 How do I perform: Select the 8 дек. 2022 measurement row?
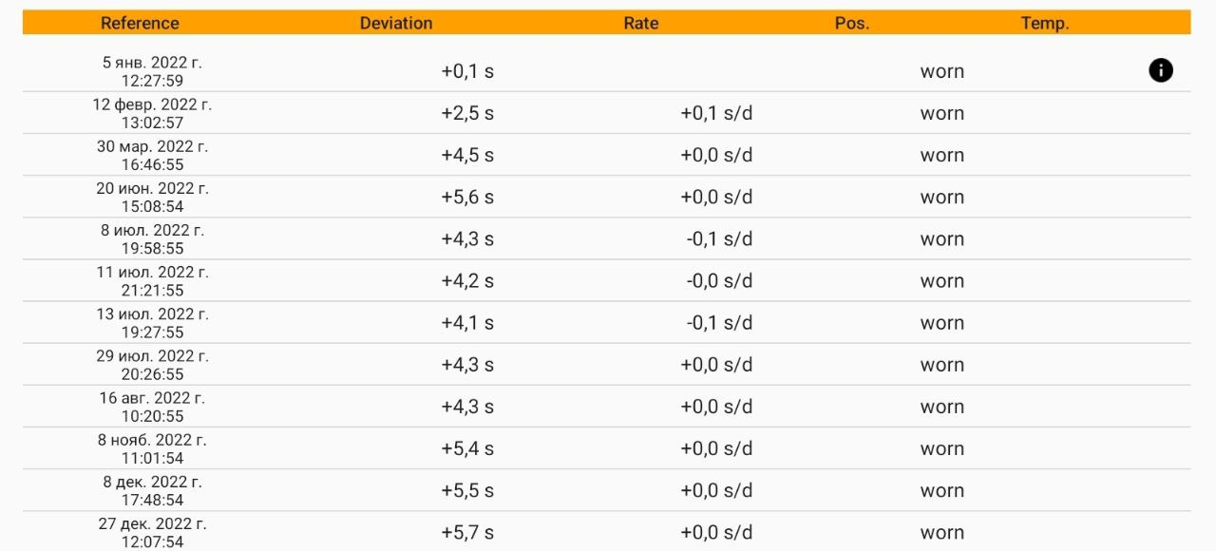[x=152, y=489]
